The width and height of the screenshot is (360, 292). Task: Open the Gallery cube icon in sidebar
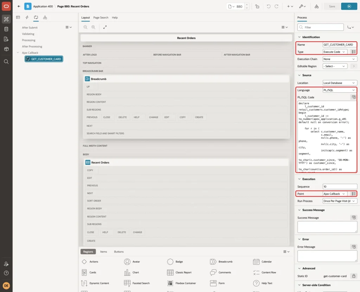click(x=6, y=49)
